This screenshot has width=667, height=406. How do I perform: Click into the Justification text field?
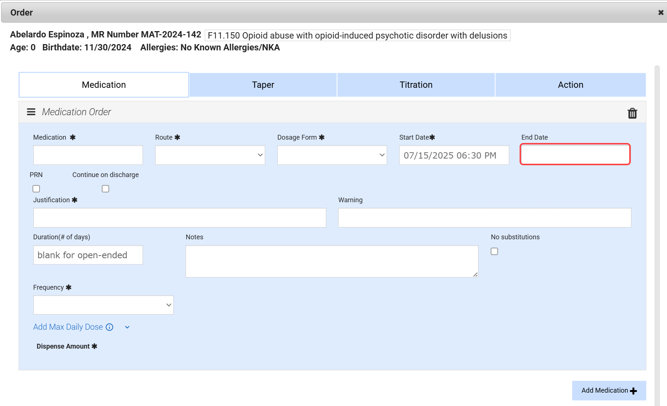point(180,218)
